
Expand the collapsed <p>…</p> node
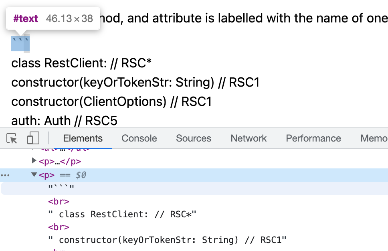(x=34, y=161)
